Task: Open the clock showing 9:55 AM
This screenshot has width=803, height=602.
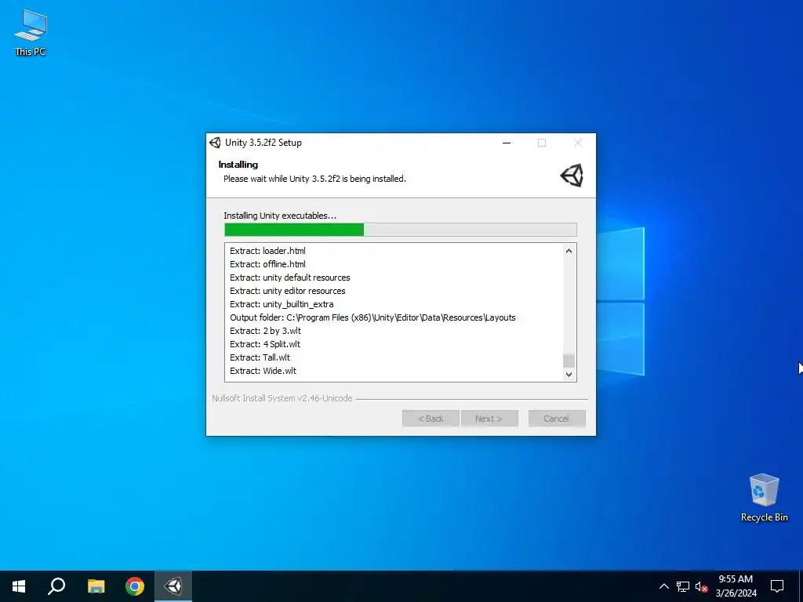Action: (x=736, y=586)
